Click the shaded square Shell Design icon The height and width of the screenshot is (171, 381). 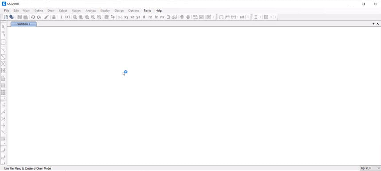[x=266, y=17]
